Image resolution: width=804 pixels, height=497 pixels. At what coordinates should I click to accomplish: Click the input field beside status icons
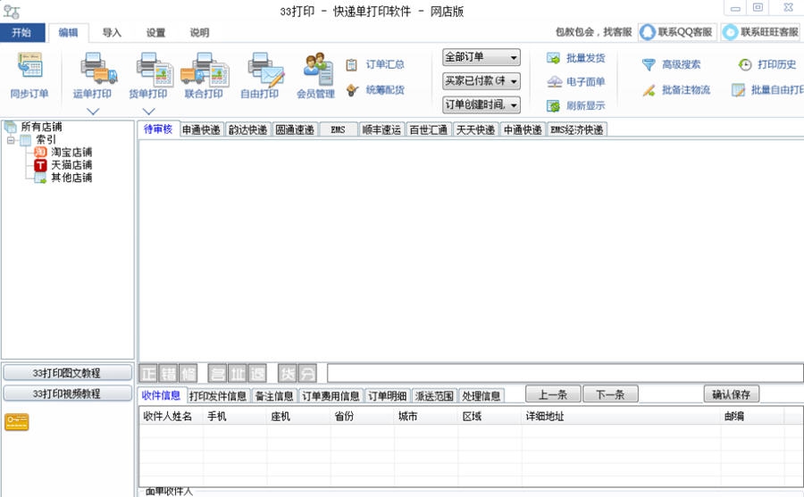[565, 373]
